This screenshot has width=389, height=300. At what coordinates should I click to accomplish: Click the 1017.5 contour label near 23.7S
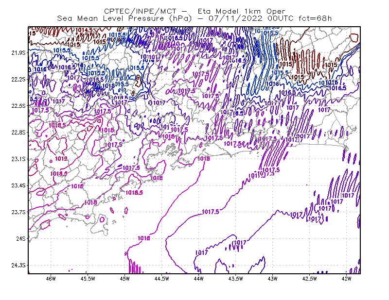tap(211, 212)
